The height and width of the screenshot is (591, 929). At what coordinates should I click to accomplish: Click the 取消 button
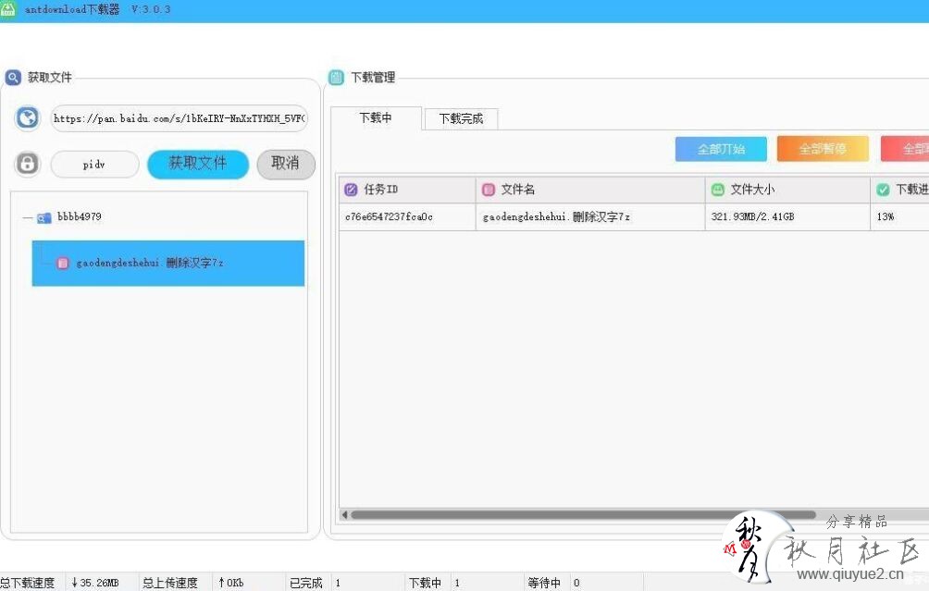pos(286,164)
